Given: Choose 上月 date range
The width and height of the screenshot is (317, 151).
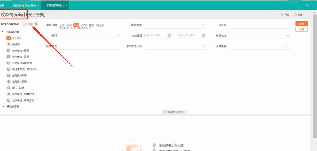Looking at the screenshot, I should point(62,25).
